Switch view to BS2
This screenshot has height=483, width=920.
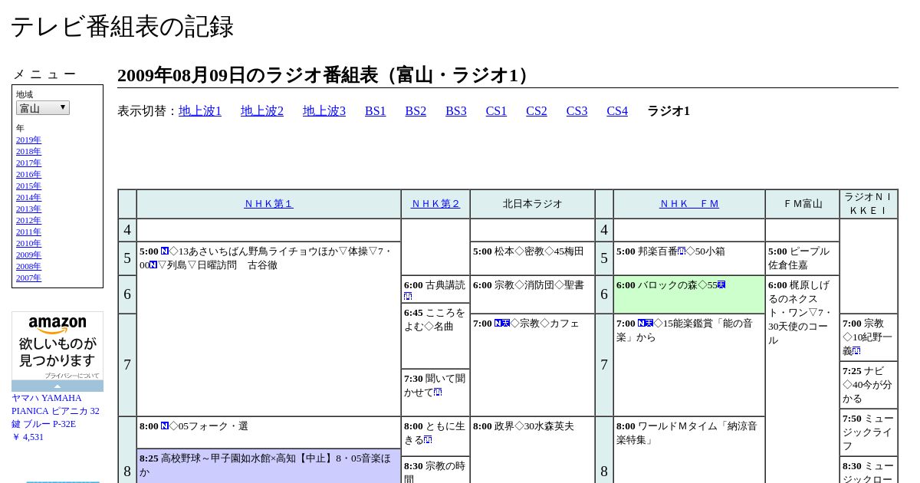pos(416,111)
